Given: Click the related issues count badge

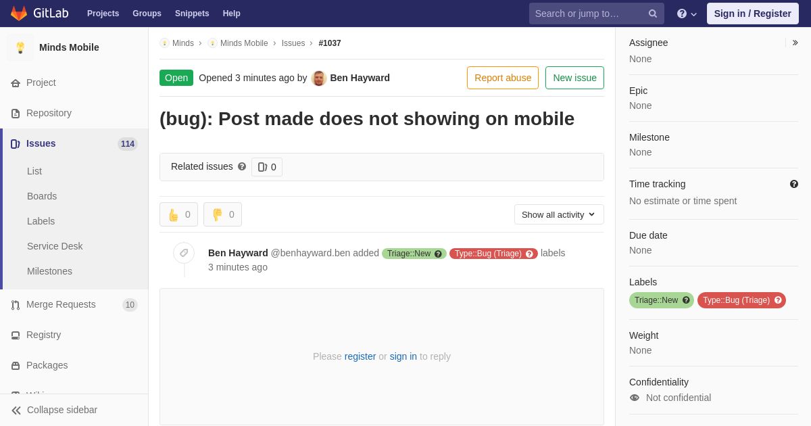Looking at the screenshot, I should point(267,167).
